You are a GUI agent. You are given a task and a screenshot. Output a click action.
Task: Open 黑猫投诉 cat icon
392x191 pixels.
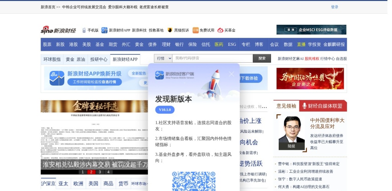[170, 30]
